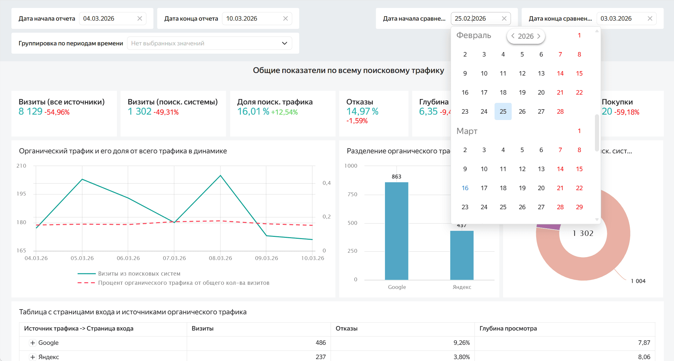
Task: Clear the comparison end date 03.03.2026
Action: click(x=650, y=18)
